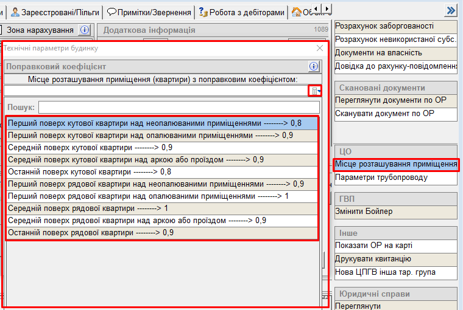Click info icon in Поправковий коефіцієнт header
This screenshot has height=310, width=463.
click(x=314, y=66)
